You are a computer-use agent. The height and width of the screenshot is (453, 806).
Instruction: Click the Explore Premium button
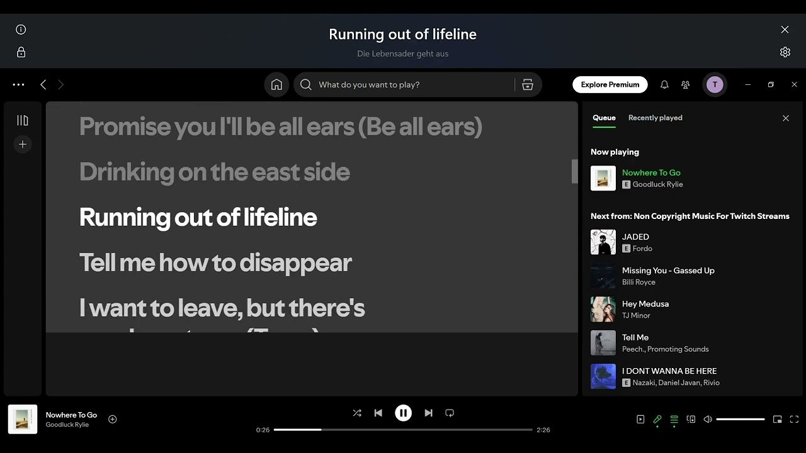(x=610, y=84)
